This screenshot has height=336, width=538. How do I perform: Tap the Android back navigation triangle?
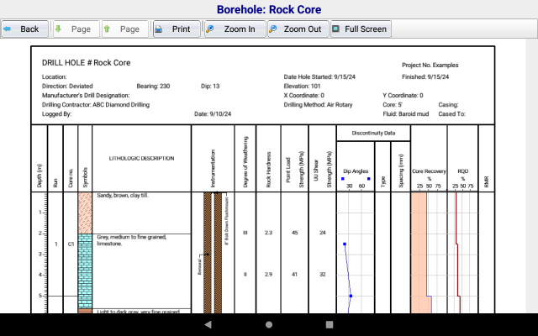208,324
